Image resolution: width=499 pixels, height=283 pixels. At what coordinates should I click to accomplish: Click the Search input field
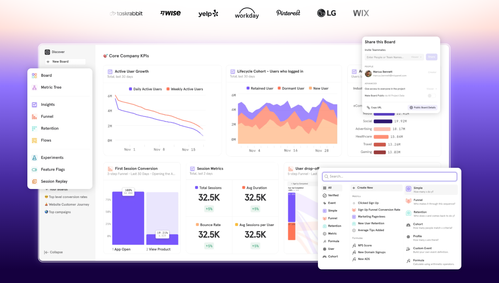389,176
